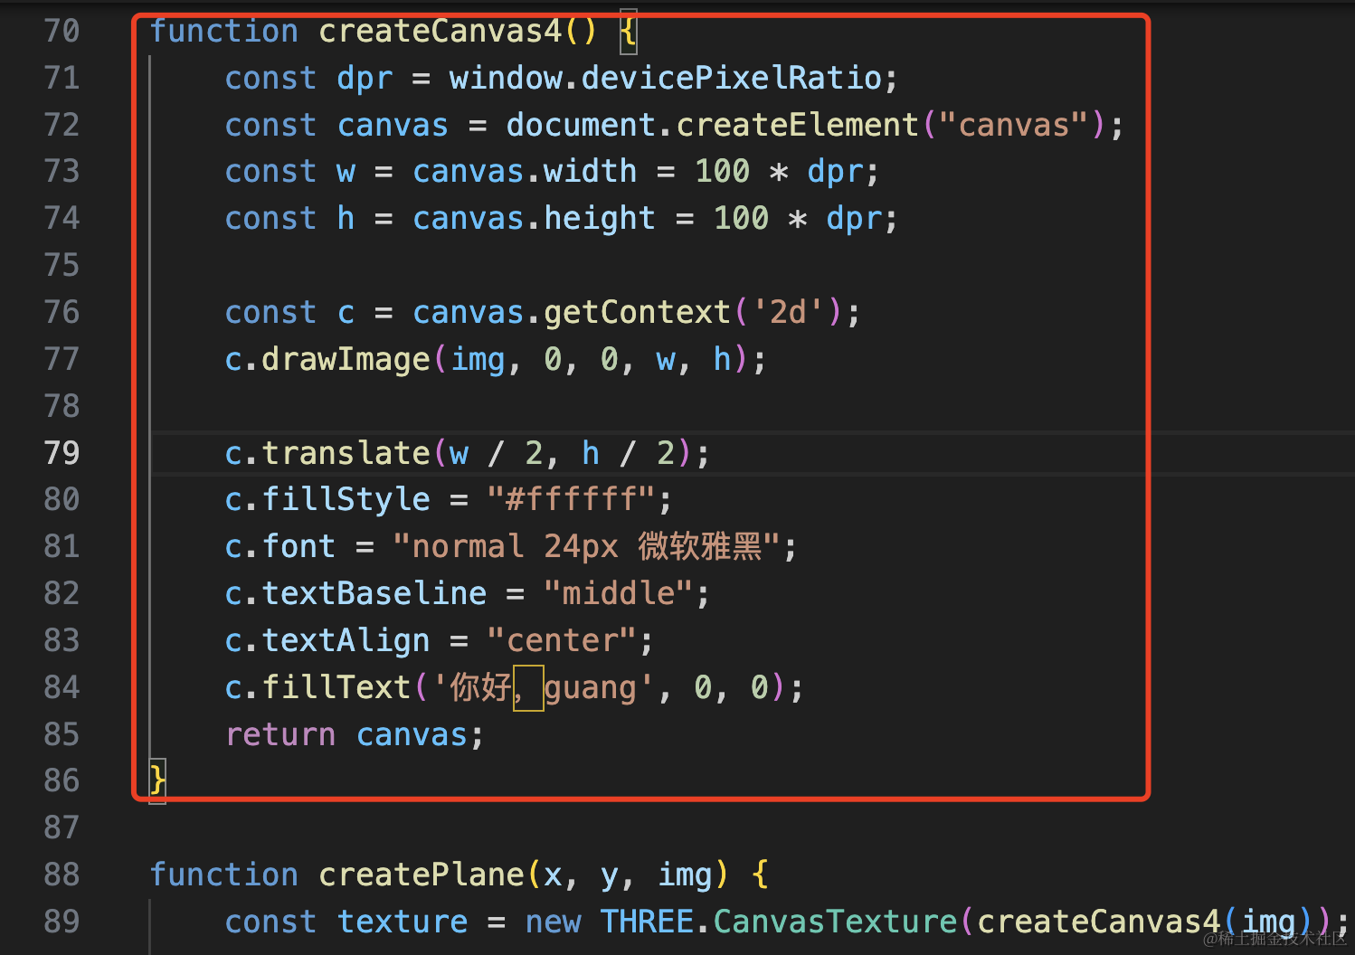
Task: Click the texture variable on line 89
Action: coord(403,922)
